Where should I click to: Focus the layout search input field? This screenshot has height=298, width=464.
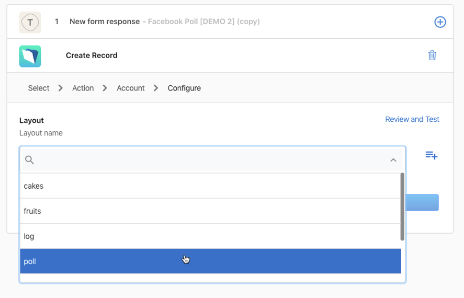tap(212, 160)
